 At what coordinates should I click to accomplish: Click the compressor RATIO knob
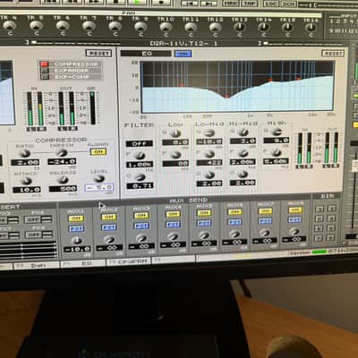tap(24, 154)
